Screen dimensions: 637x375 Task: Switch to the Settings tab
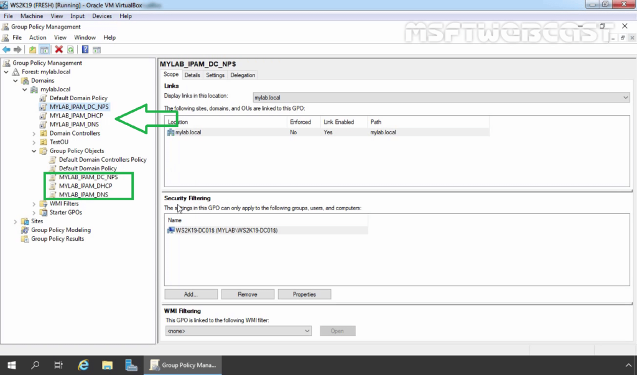215,75
